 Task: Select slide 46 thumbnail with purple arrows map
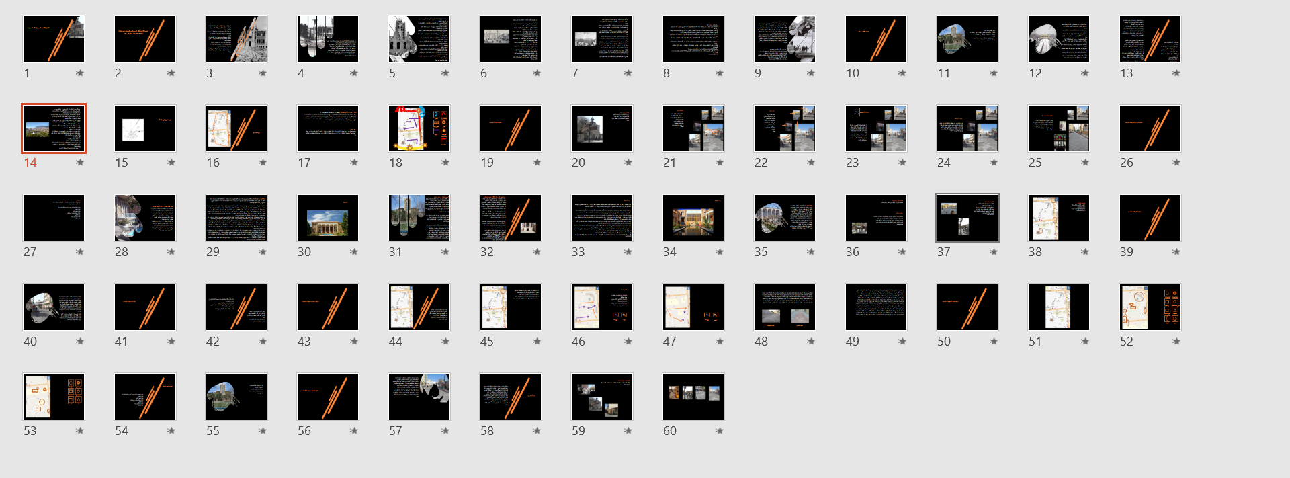[x=602, y=307]
